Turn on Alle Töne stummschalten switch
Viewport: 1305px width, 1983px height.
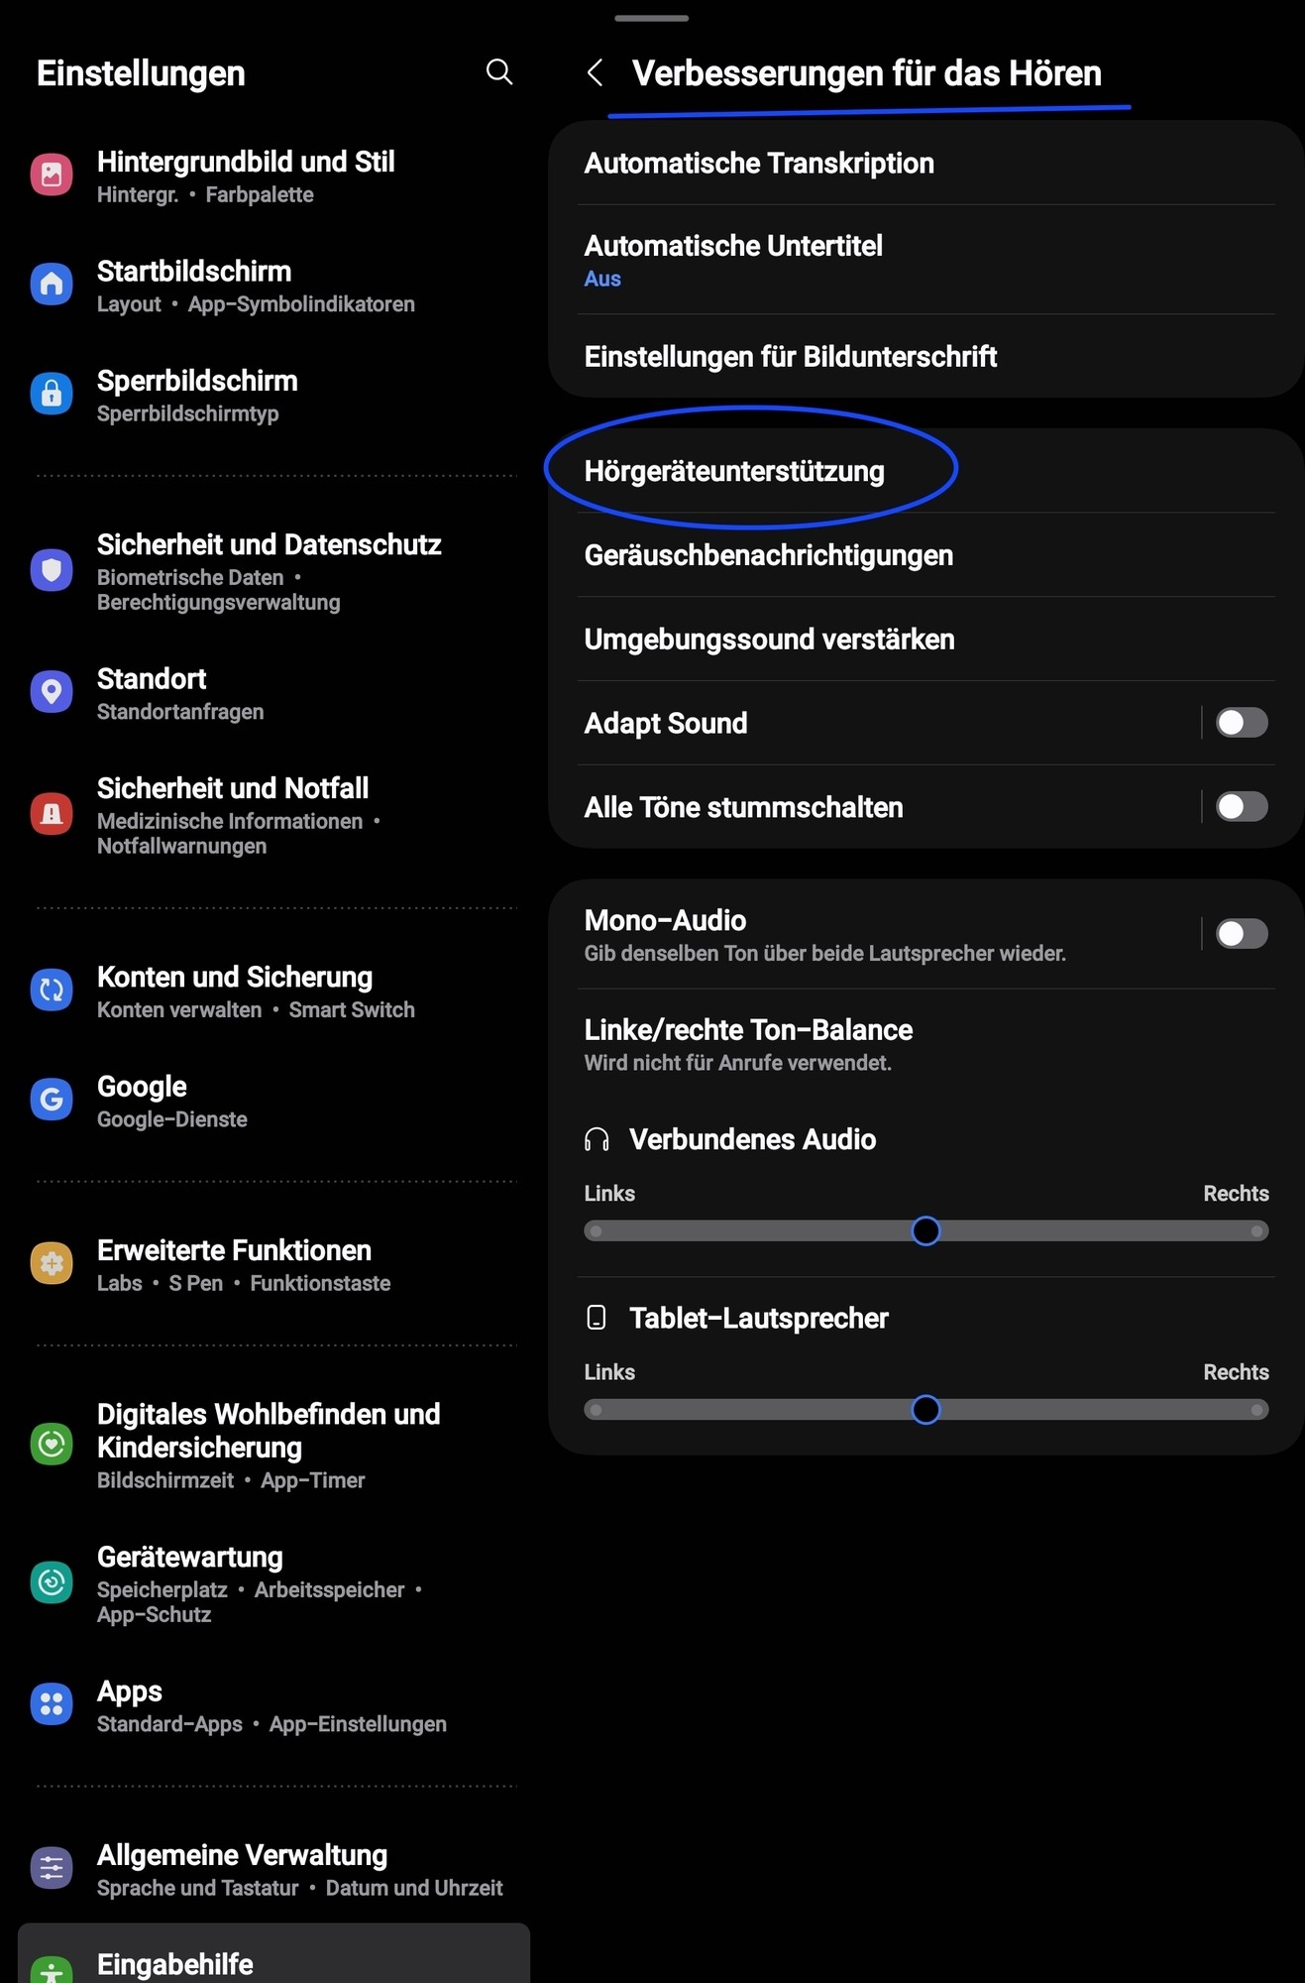pos(1241,807)
